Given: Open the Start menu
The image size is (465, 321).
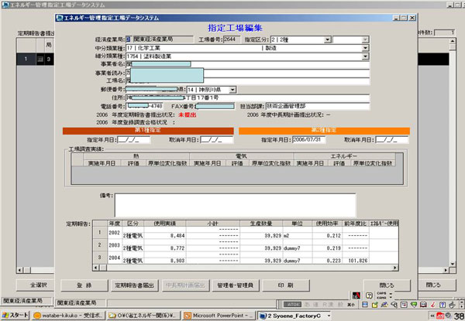Looking at the screenshot, I should click(x=15, y=316).
